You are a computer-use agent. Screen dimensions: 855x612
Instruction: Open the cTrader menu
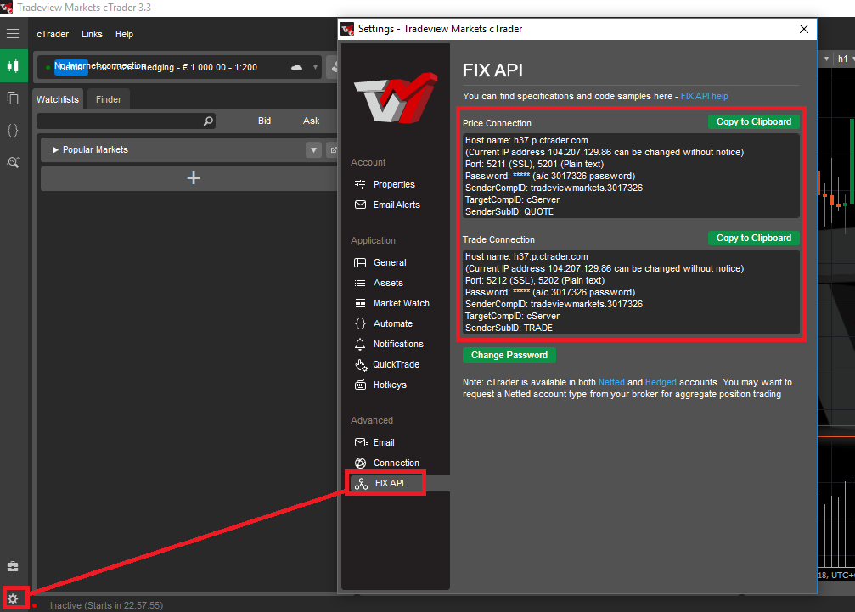pyautogui.click(x=53, y=34)
